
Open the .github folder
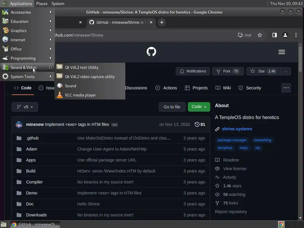(x=32, y=138)
